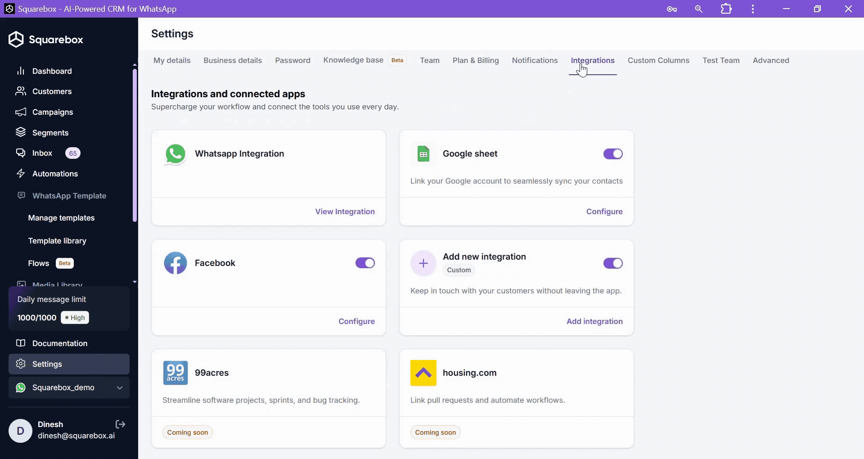Image resolution: width=864 pixels, height=459 pixels.
Task: Open Inbox from the sidebar
Action: (x=42, y=153)
